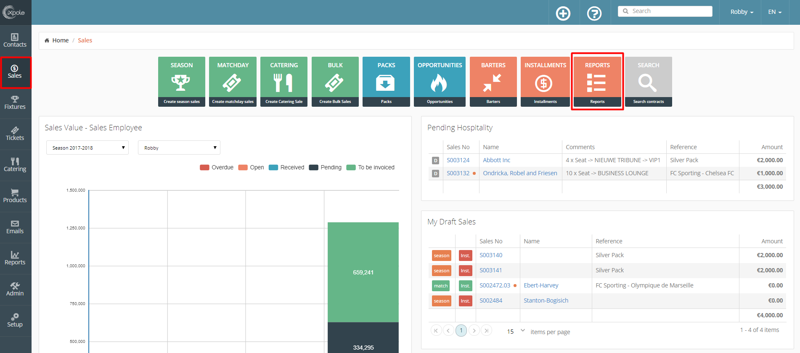Screen dimensions: 800x353
Task: Open the items per page dropdown
Action: [x=515, y=331]
